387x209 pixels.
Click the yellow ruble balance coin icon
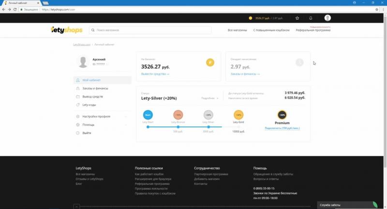click(209, 62)
